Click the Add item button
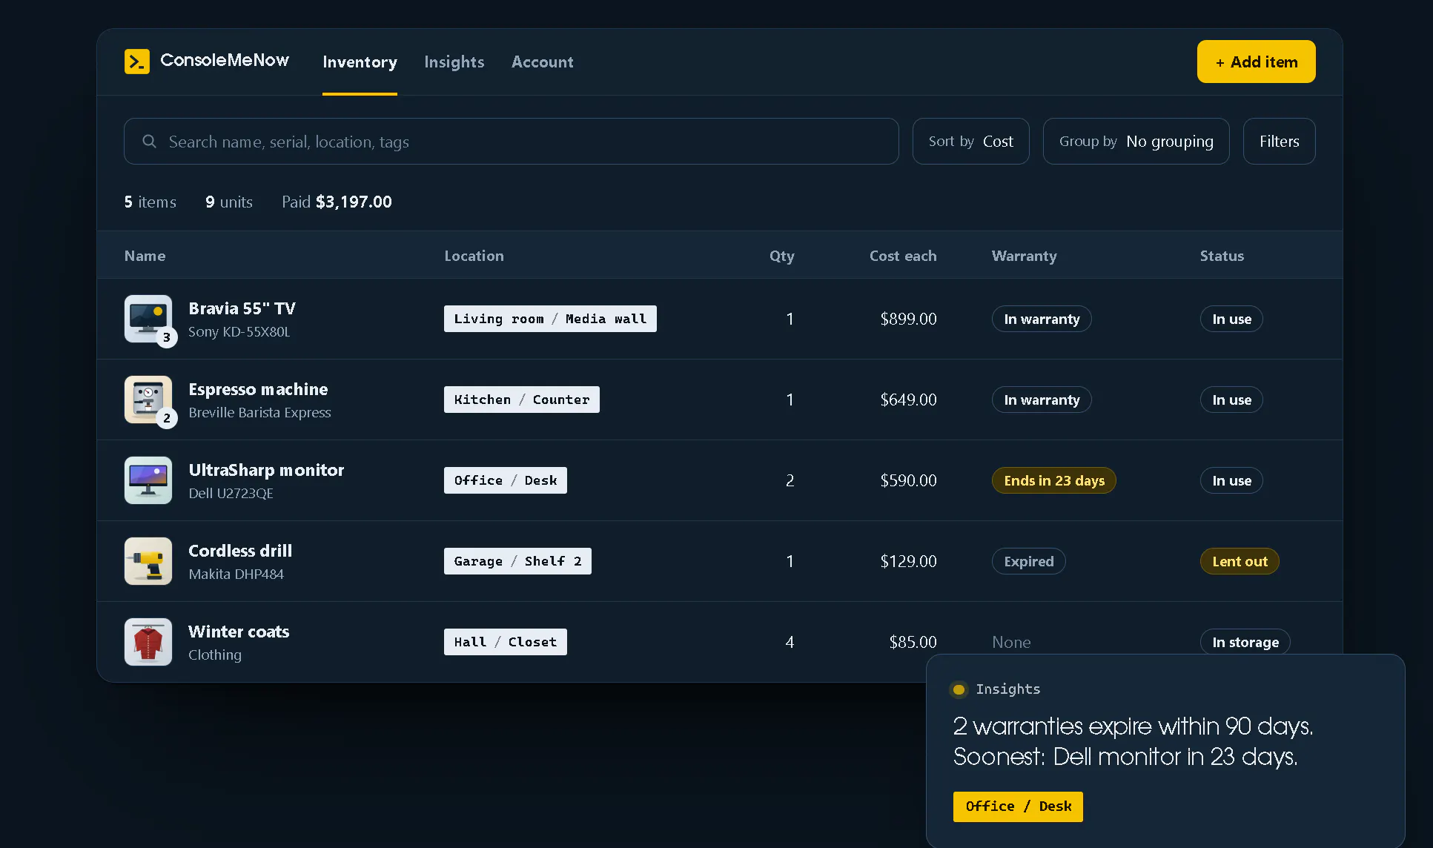The width and height of the screenshot is (1433, 848). coord(1256,62)
